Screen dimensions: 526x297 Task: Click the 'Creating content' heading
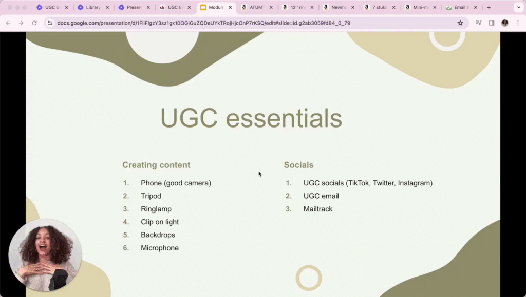[x=156, y=165]
